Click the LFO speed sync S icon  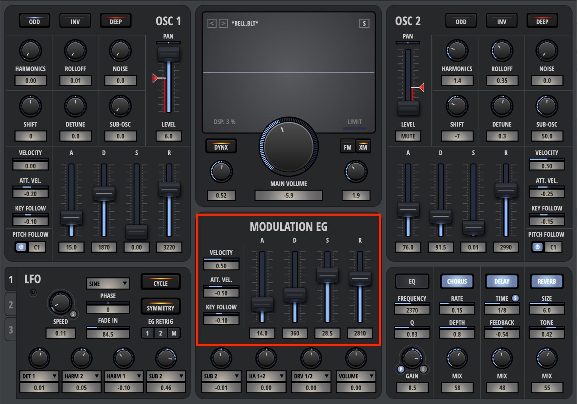tap(73, 314)
